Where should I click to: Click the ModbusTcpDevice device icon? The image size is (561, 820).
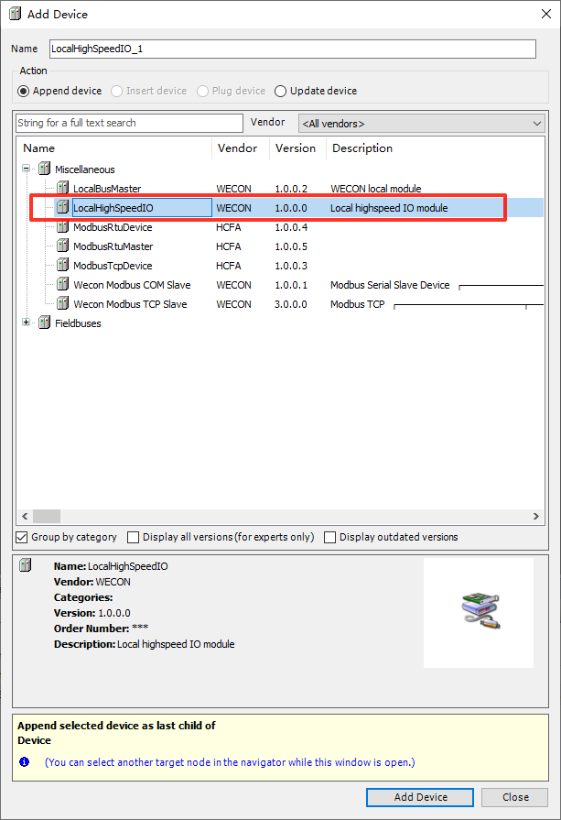pos(63,266)
